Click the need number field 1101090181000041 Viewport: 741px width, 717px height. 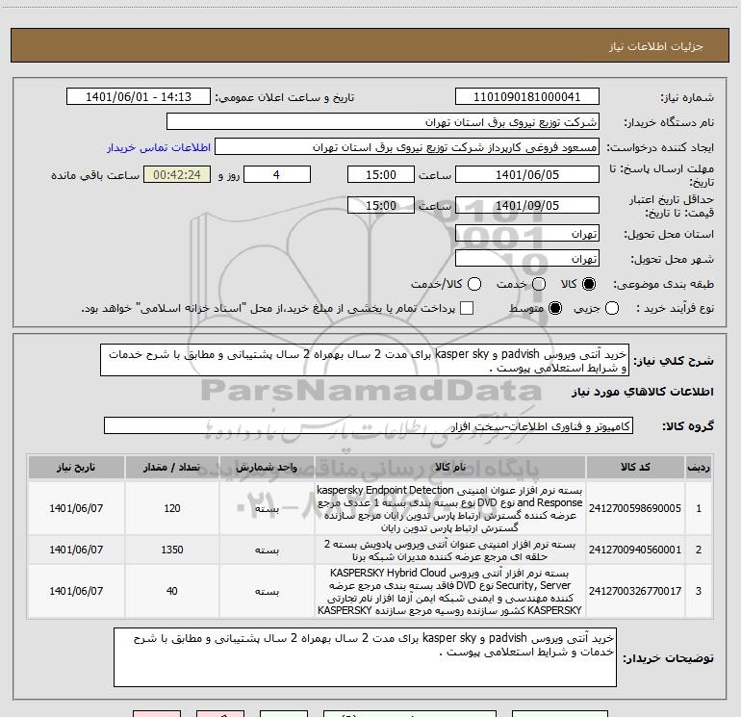click(x=527, y=97)
